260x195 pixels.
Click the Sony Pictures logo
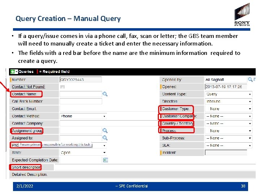pyautogui.click(x=242, y=14)
